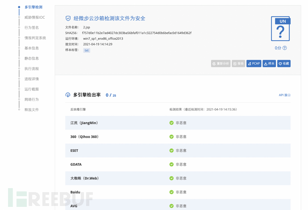Viewport: 308px width, 210px height.
Task: Click the green check icon for ESET
Action: [171, 151]
